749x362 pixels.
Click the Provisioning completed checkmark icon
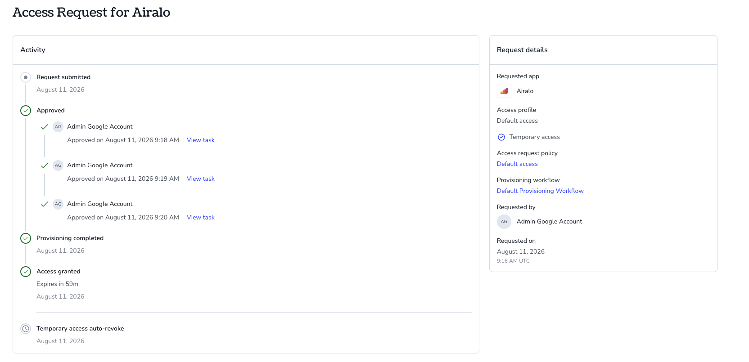tap(26, 238)
